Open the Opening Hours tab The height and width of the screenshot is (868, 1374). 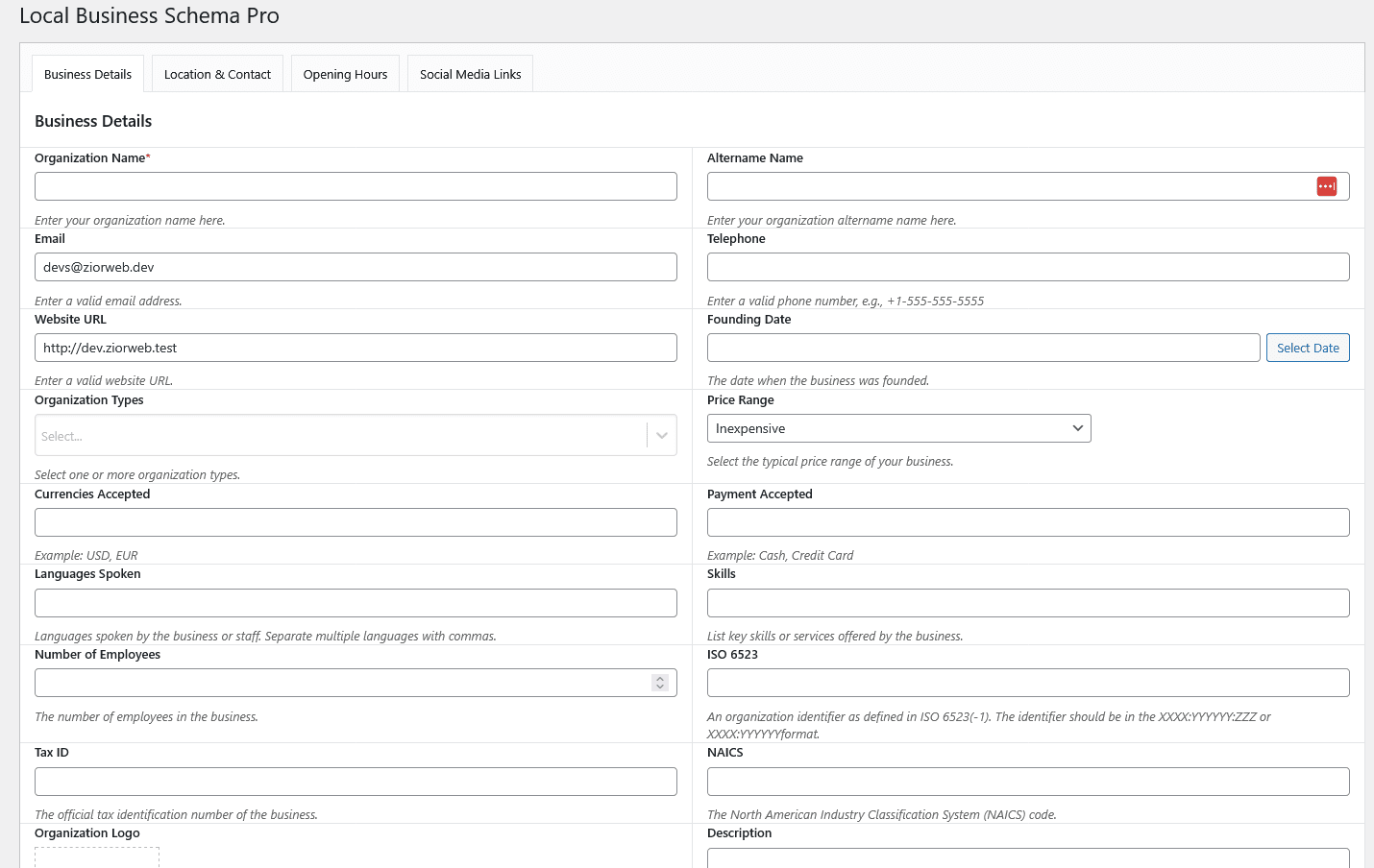(345, 74)
